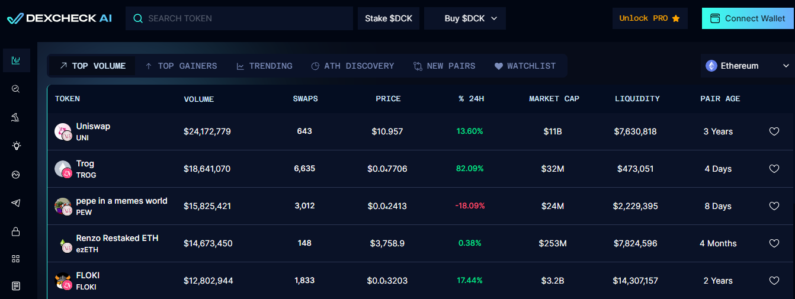The width and height of the screenshot is (795, 299).
Task: Click the Renzo pair age 4 Months
Action: [718, 243]
